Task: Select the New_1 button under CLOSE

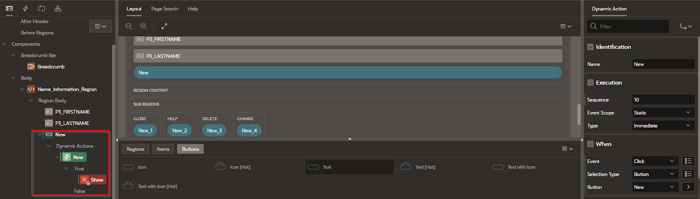Action: pos(145,130)
